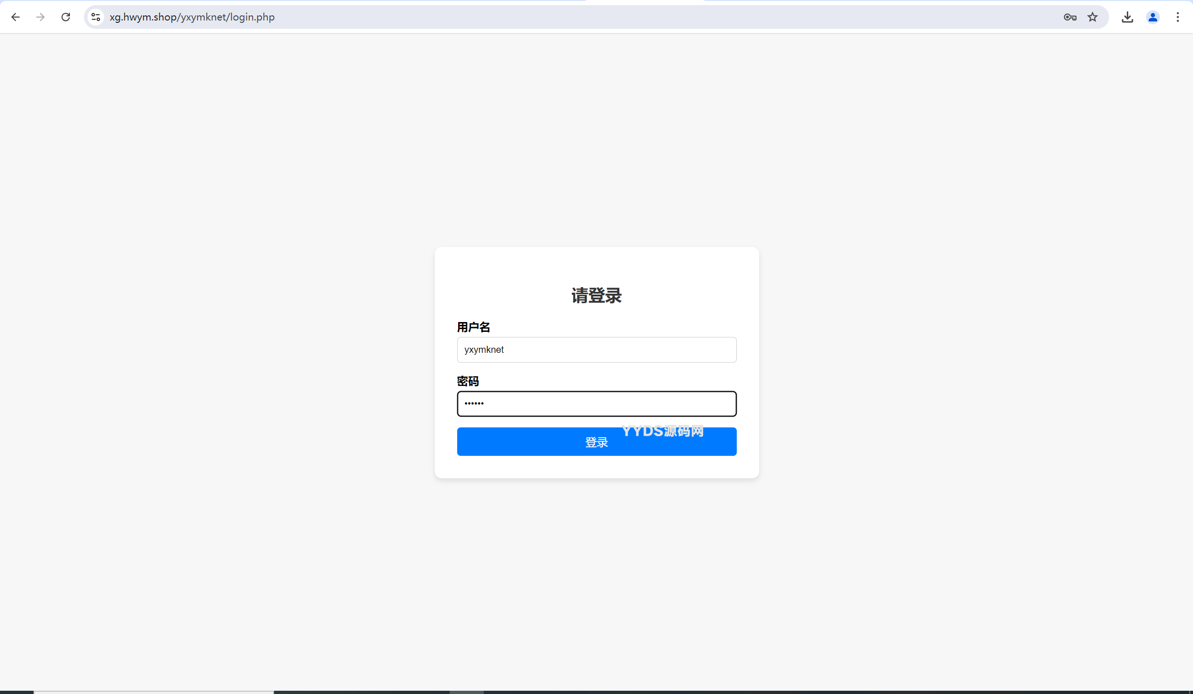Open the Chrome profile avatar
Screen dimensions: 1193x694
tap(1152, 17)
